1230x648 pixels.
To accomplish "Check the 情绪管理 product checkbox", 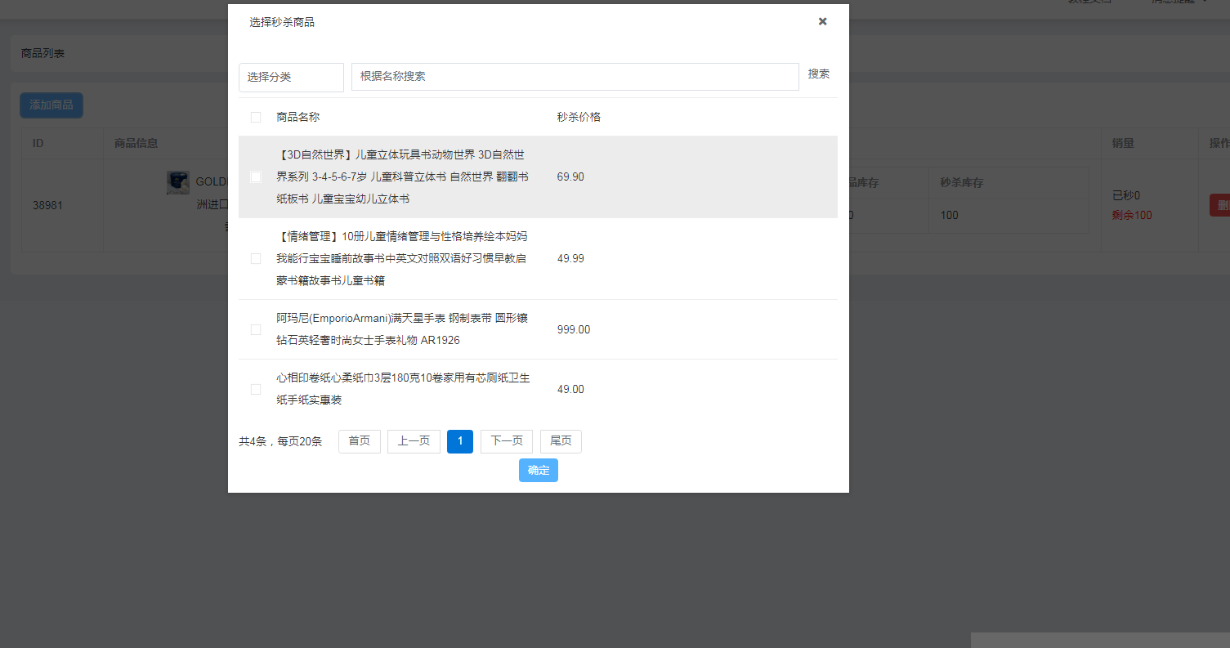I will (x=256, y=258).
